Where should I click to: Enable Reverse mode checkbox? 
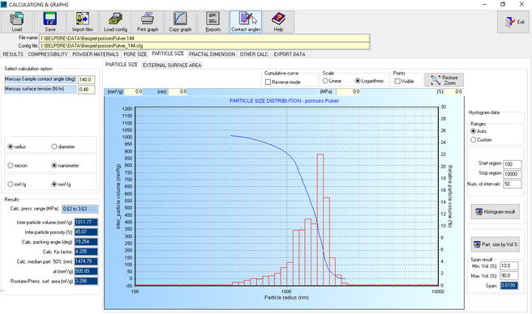(x=268, y=82)
